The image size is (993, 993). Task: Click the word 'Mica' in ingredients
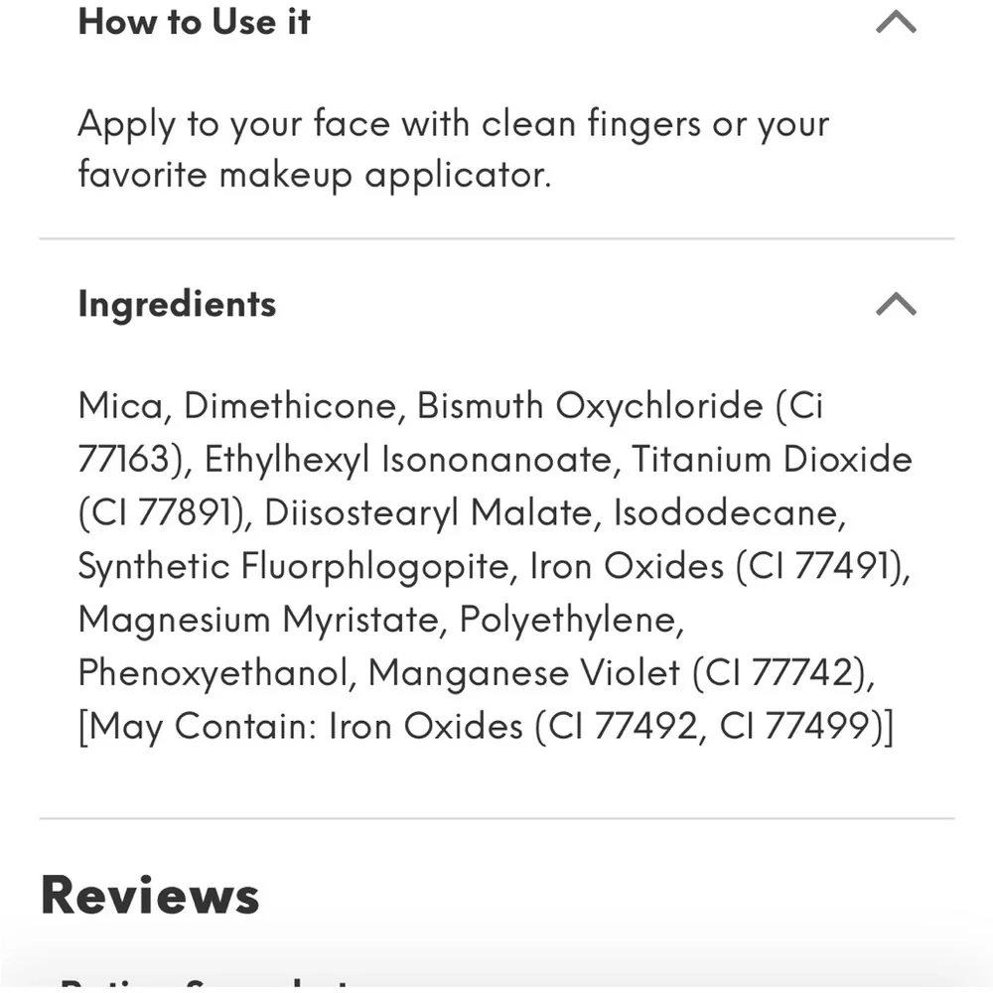[x=120, y=405]
